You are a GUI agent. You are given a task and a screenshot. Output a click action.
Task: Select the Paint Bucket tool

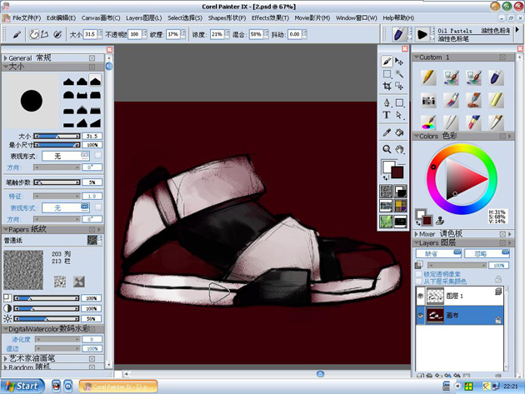399,132
